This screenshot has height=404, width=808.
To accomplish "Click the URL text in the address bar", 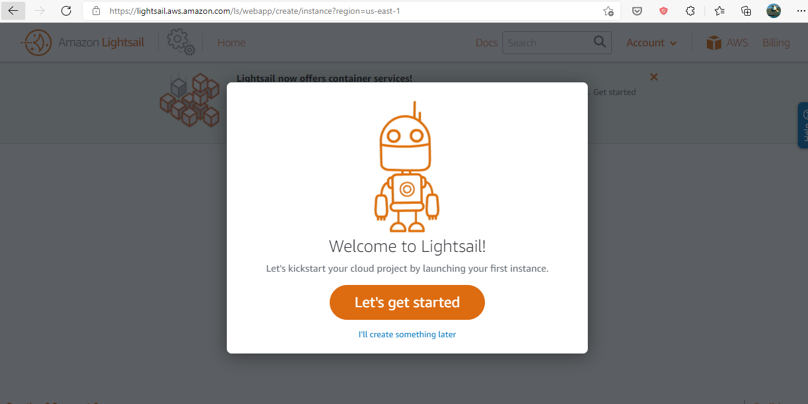I will 254,11.
